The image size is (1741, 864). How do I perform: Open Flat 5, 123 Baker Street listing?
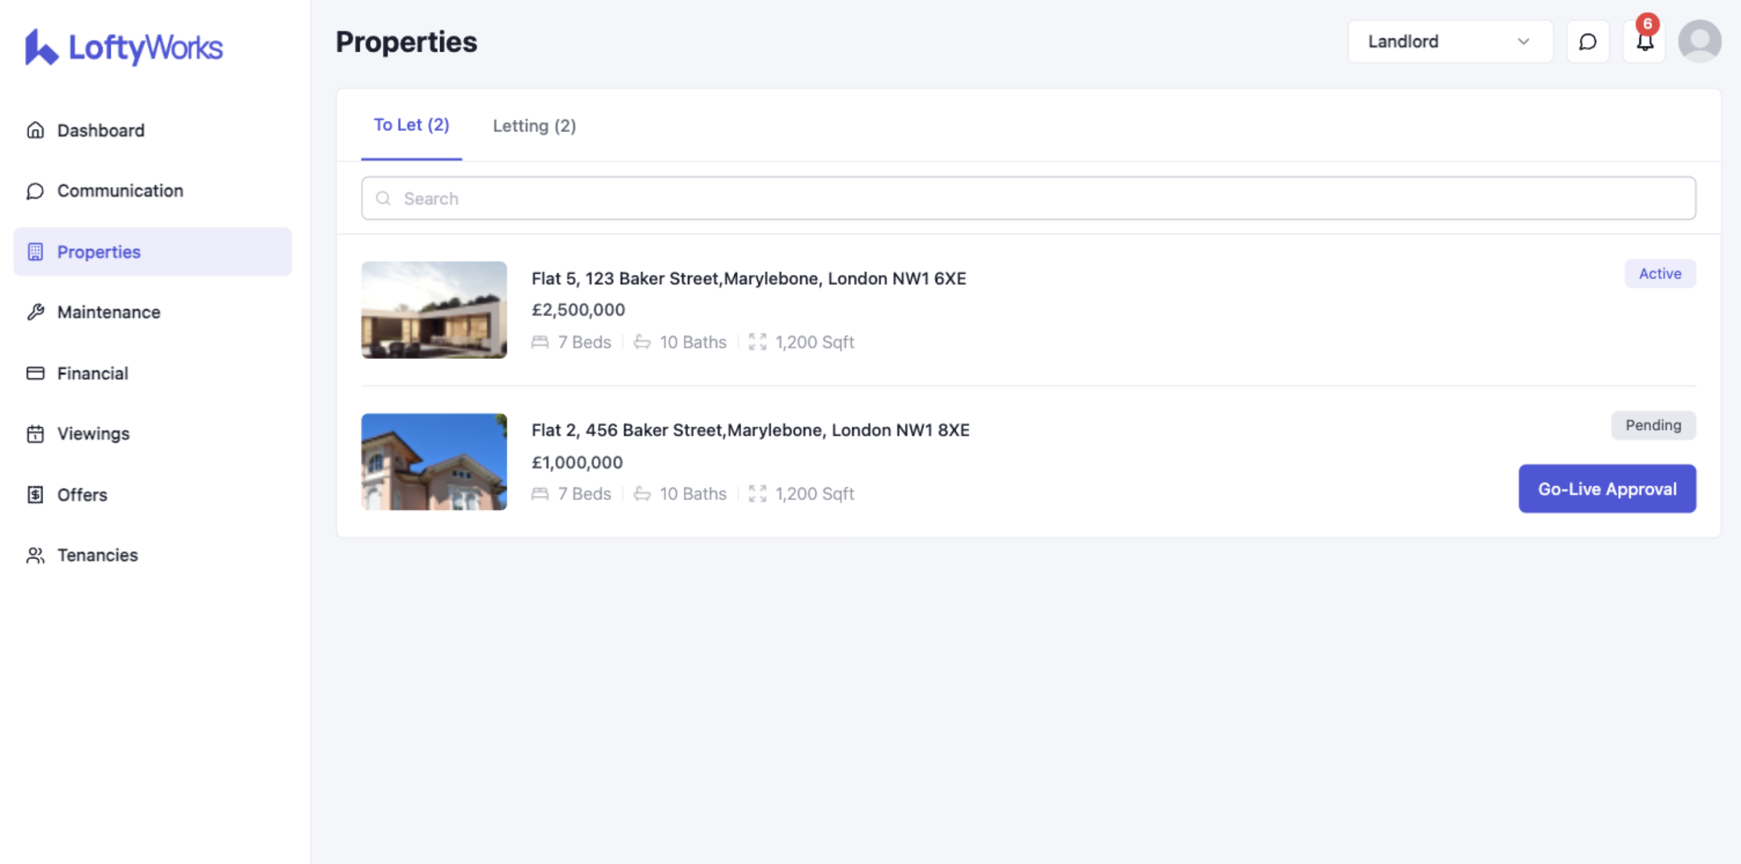748,278
